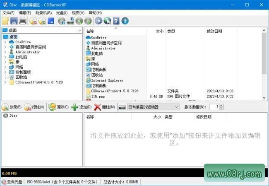Screen dimensions: 269x186
Task: Open drive information icon in the toolbar
Action: tap(70, 21)
